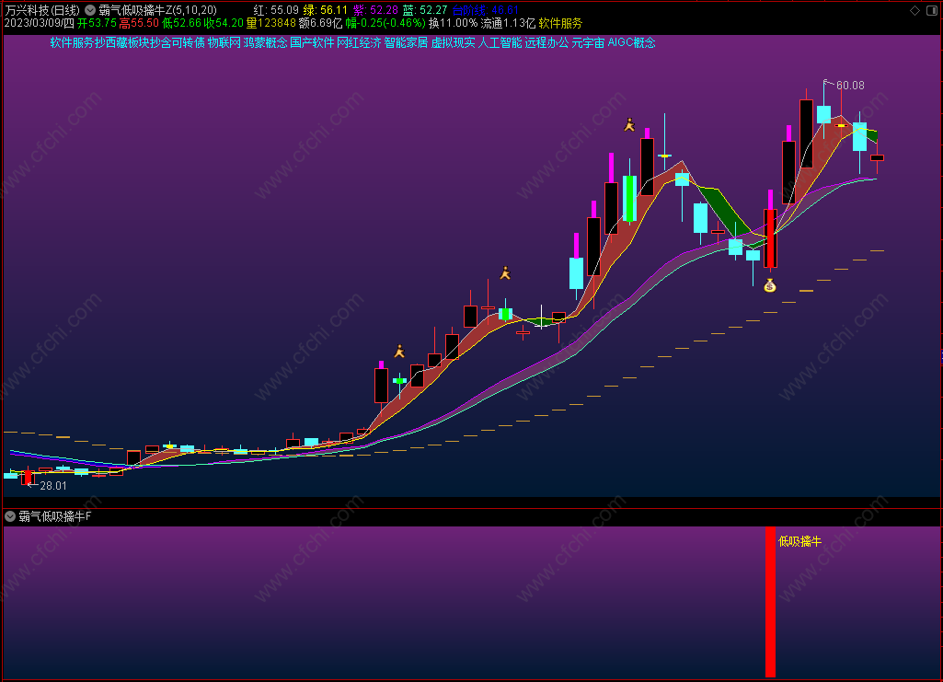Open the dropdown beside 霸气低吸擒牛F sub-indicator

click(x=10, y=516)
